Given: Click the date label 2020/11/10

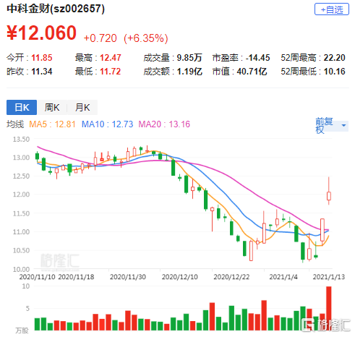Looking at the screenshot, I should click(38, 277).
